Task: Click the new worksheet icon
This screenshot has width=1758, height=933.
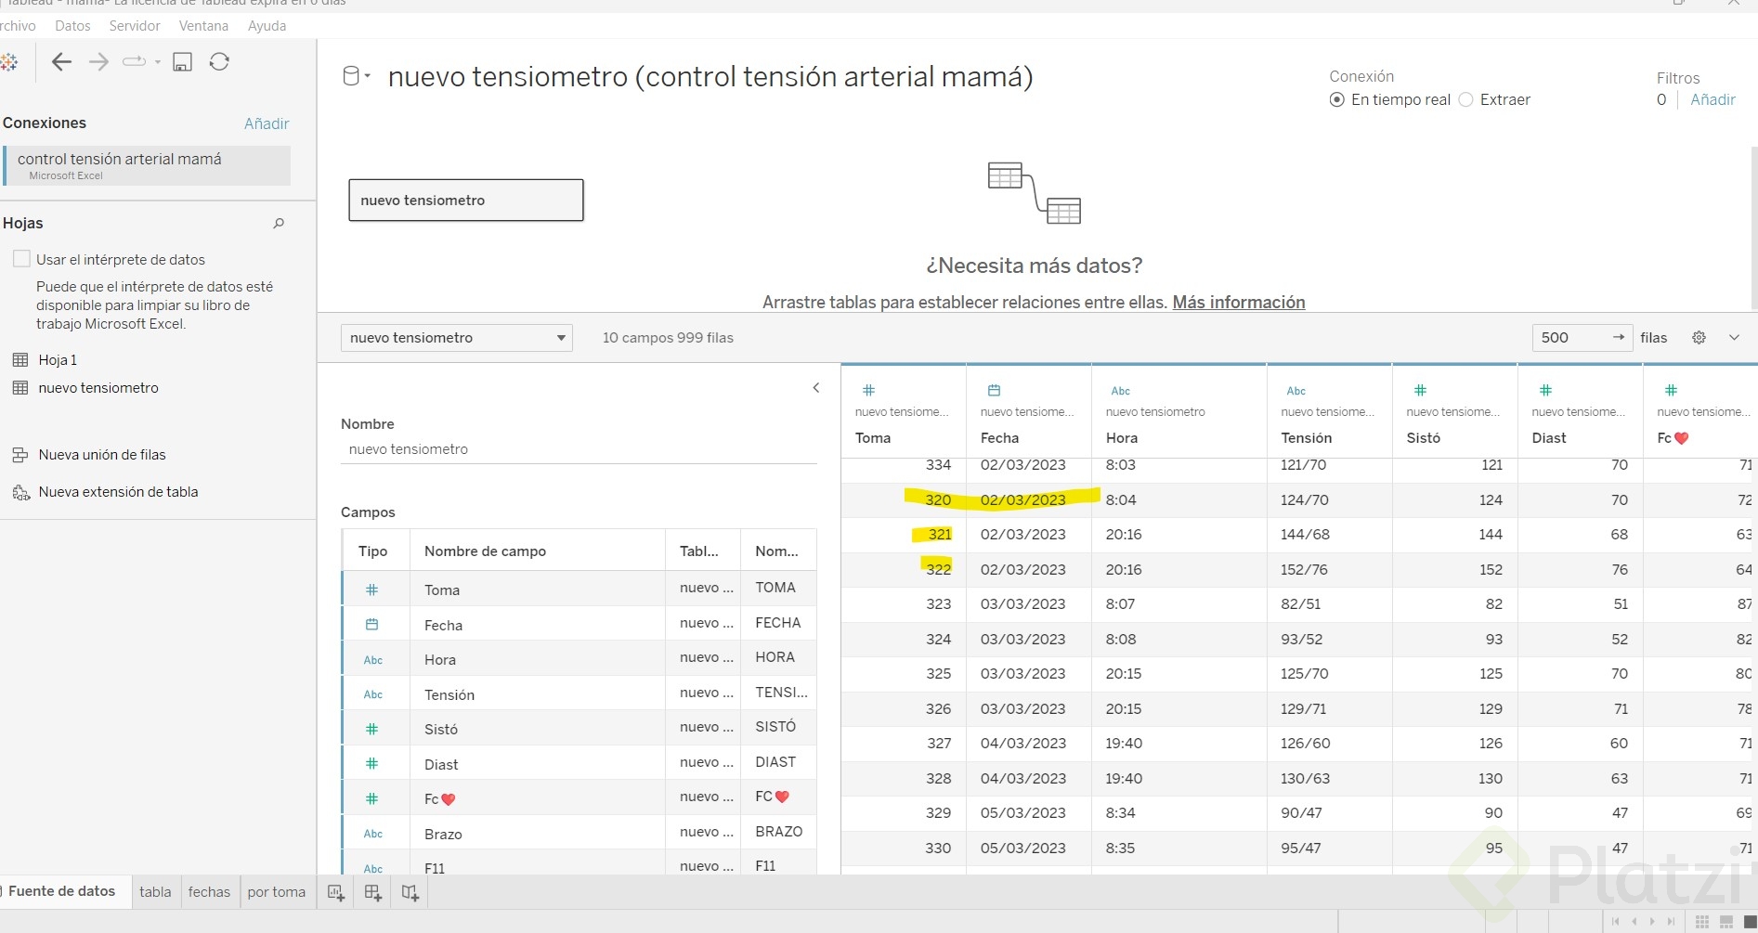Action: pyautogui.click(x=336, y=892)
